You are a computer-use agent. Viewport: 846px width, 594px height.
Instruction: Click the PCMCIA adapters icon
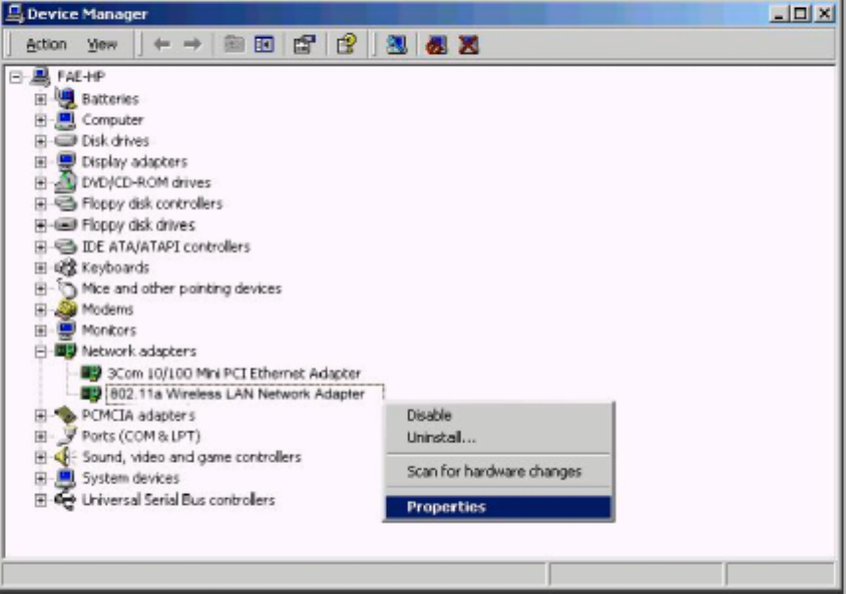click(x=66, y=415)
